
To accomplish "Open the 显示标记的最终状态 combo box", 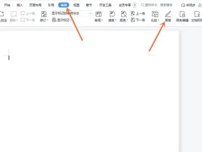I will coord(72,13).
